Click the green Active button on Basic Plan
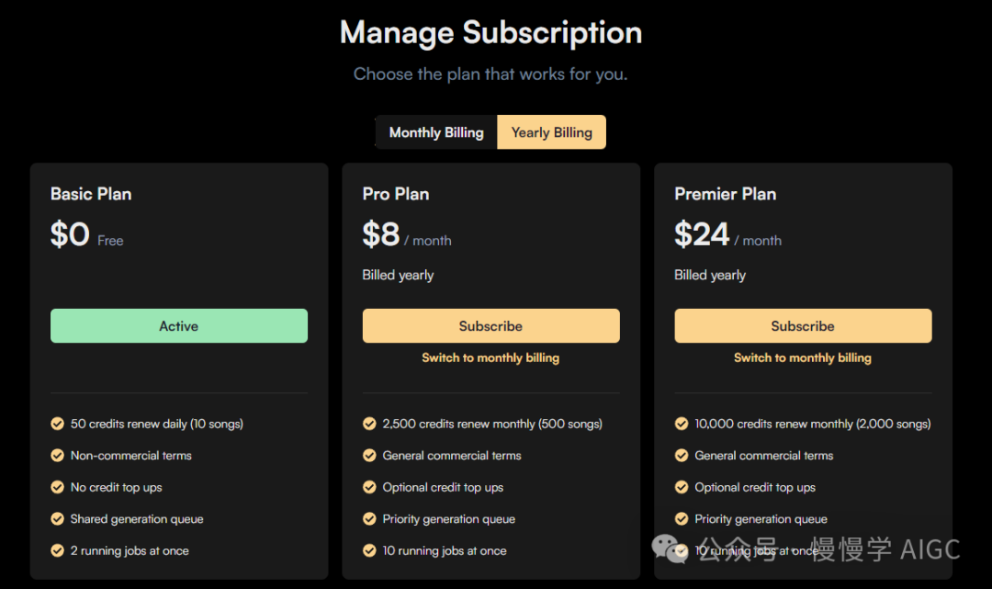This screenshot has width=992, height=589. click(x=179, y=326)
